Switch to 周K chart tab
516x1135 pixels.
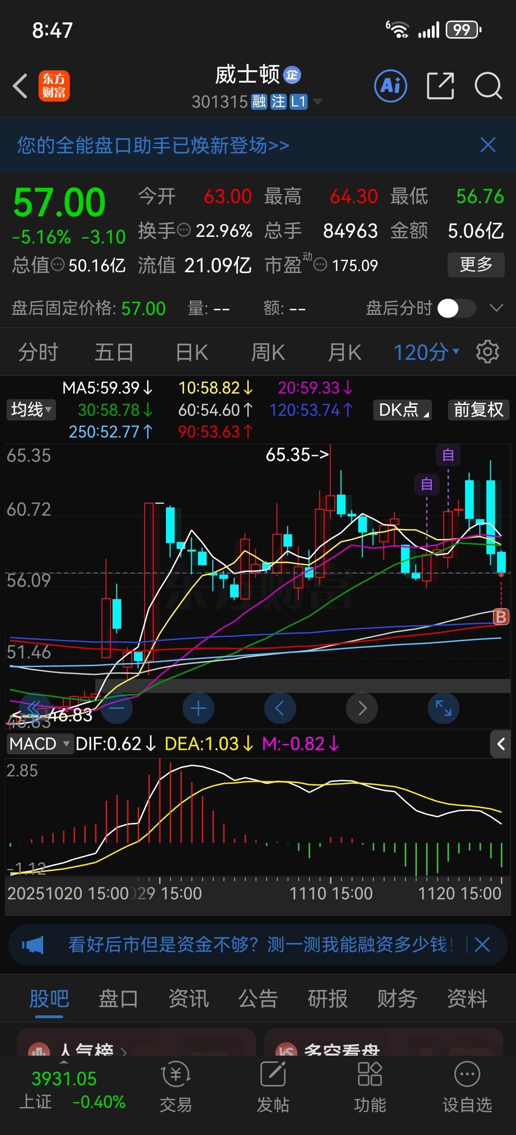(268, 352)
